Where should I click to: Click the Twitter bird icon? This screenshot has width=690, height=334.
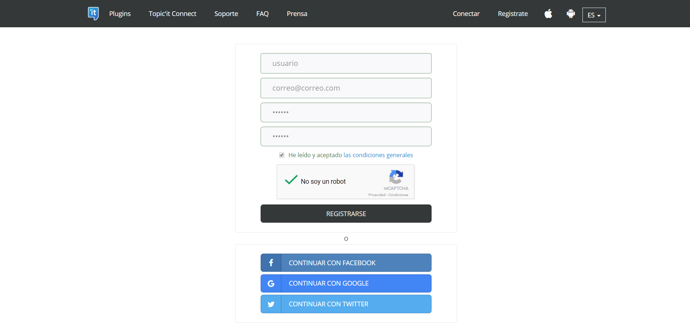pyautogui.click(x=271, y=304)
